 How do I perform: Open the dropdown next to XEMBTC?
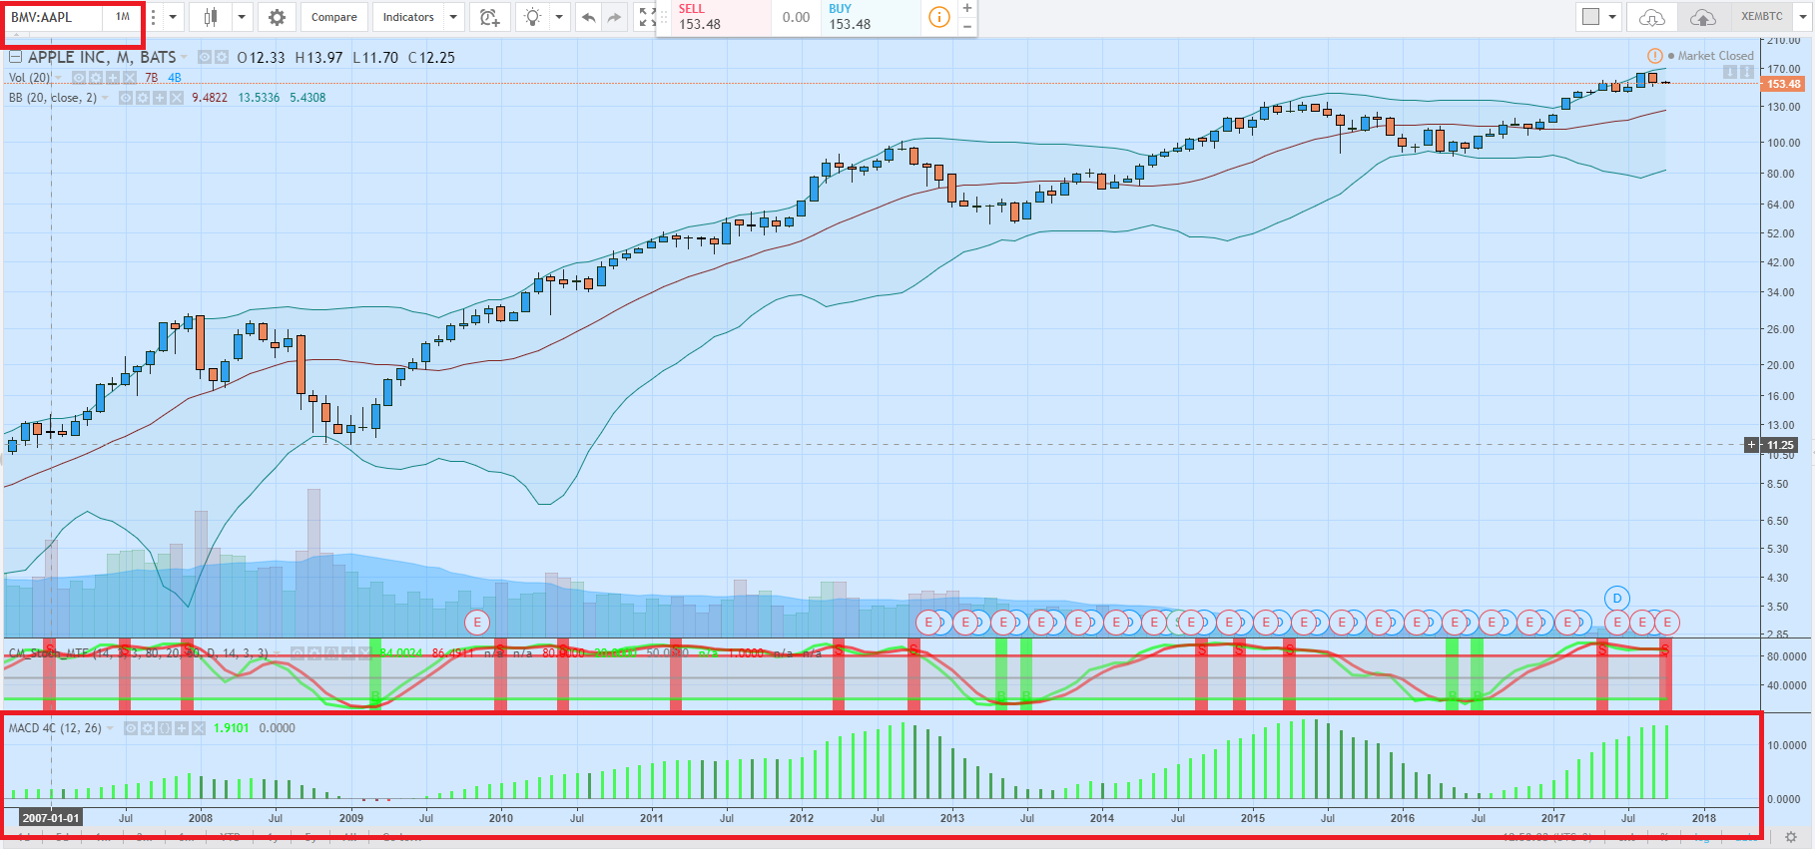pyautogui.click(x=1802, y=17)
